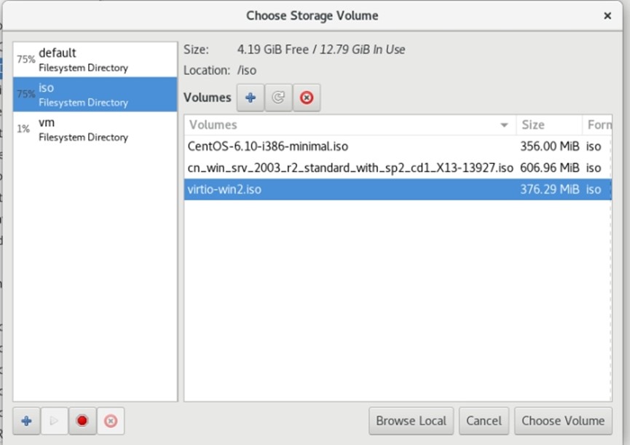This screenshot has width=630, height=445.
Task: Click the blue plus create volume icon
Action: (x=250, y=98)
